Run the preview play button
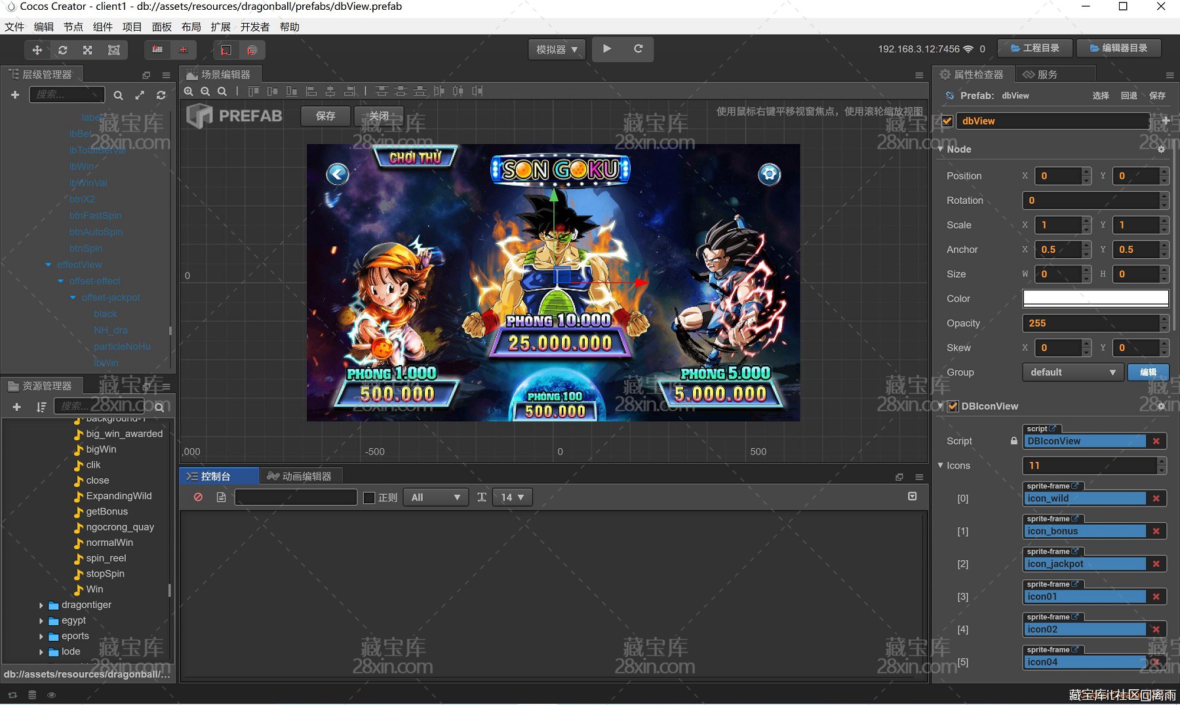 pos(607,48)
